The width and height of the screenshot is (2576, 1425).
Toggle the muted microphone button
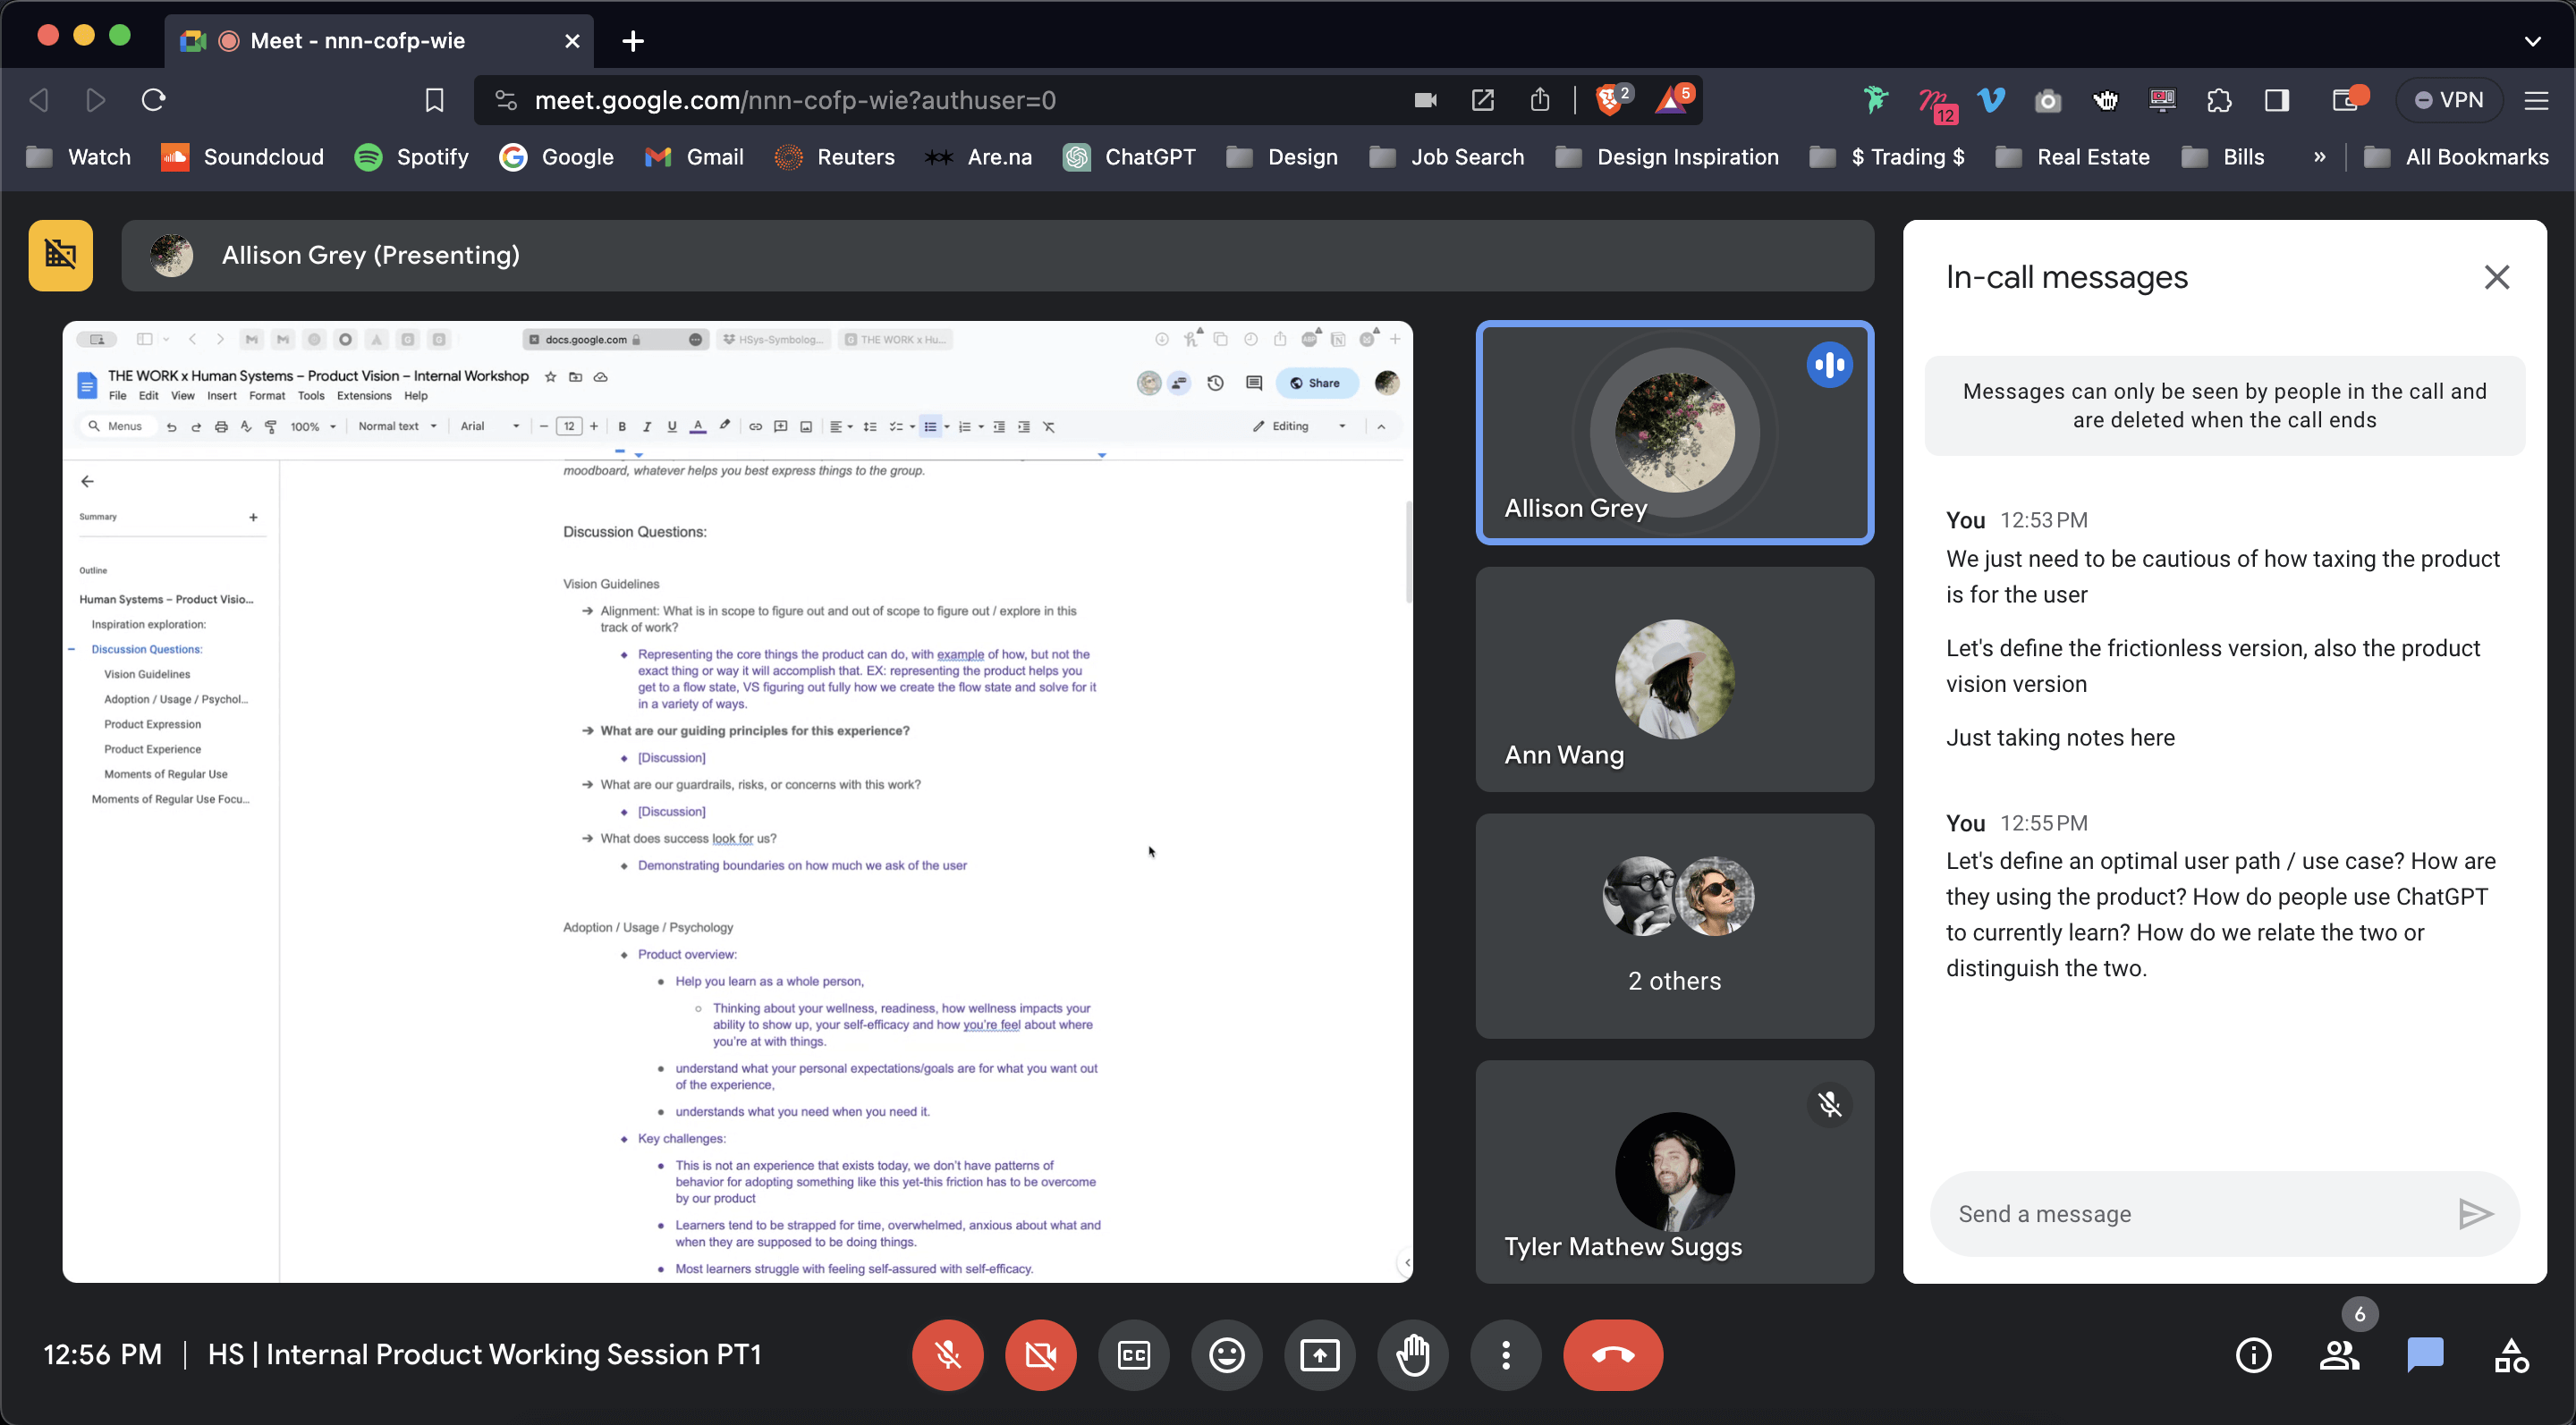pyautogui.click(x=947, y=1355)
